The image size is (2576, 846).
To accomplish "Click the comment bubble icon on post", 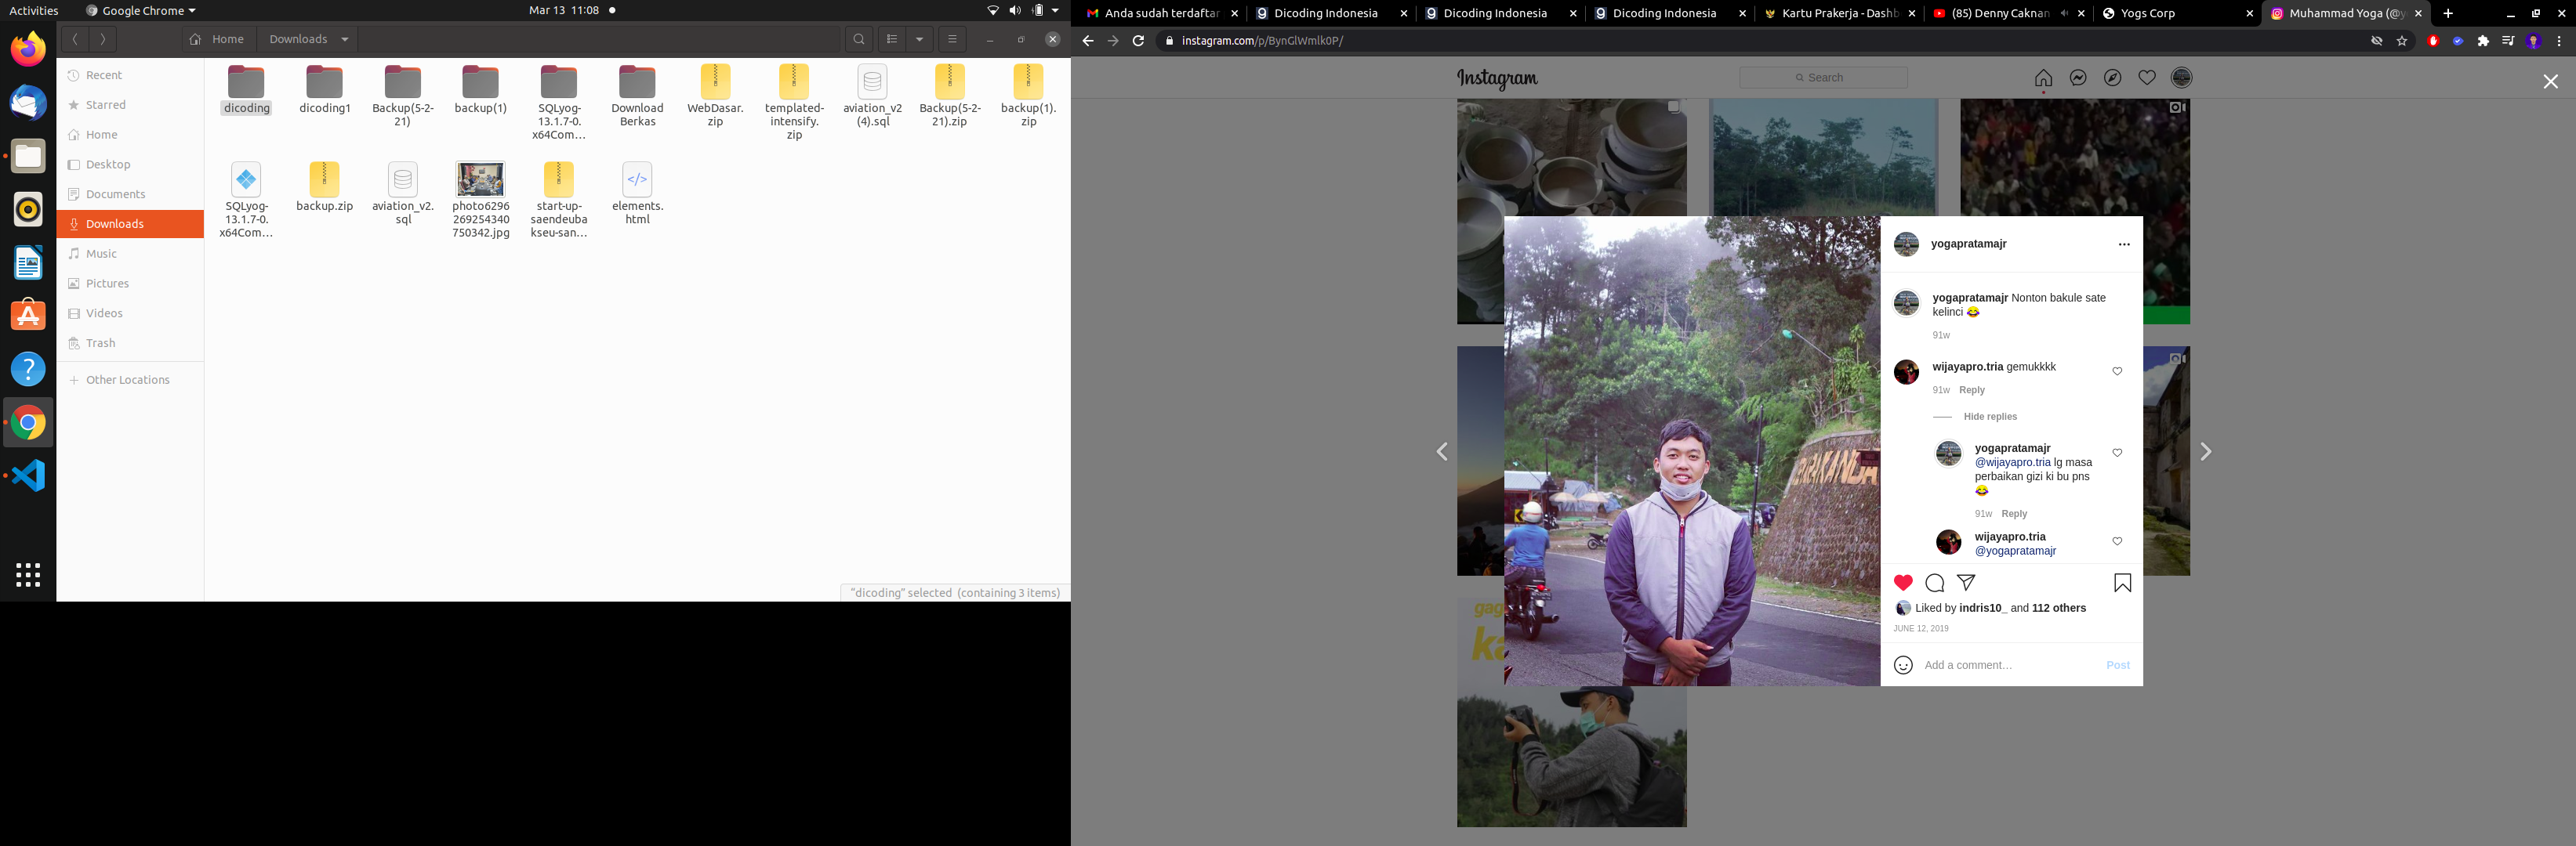I will [x=1934, y=584].
